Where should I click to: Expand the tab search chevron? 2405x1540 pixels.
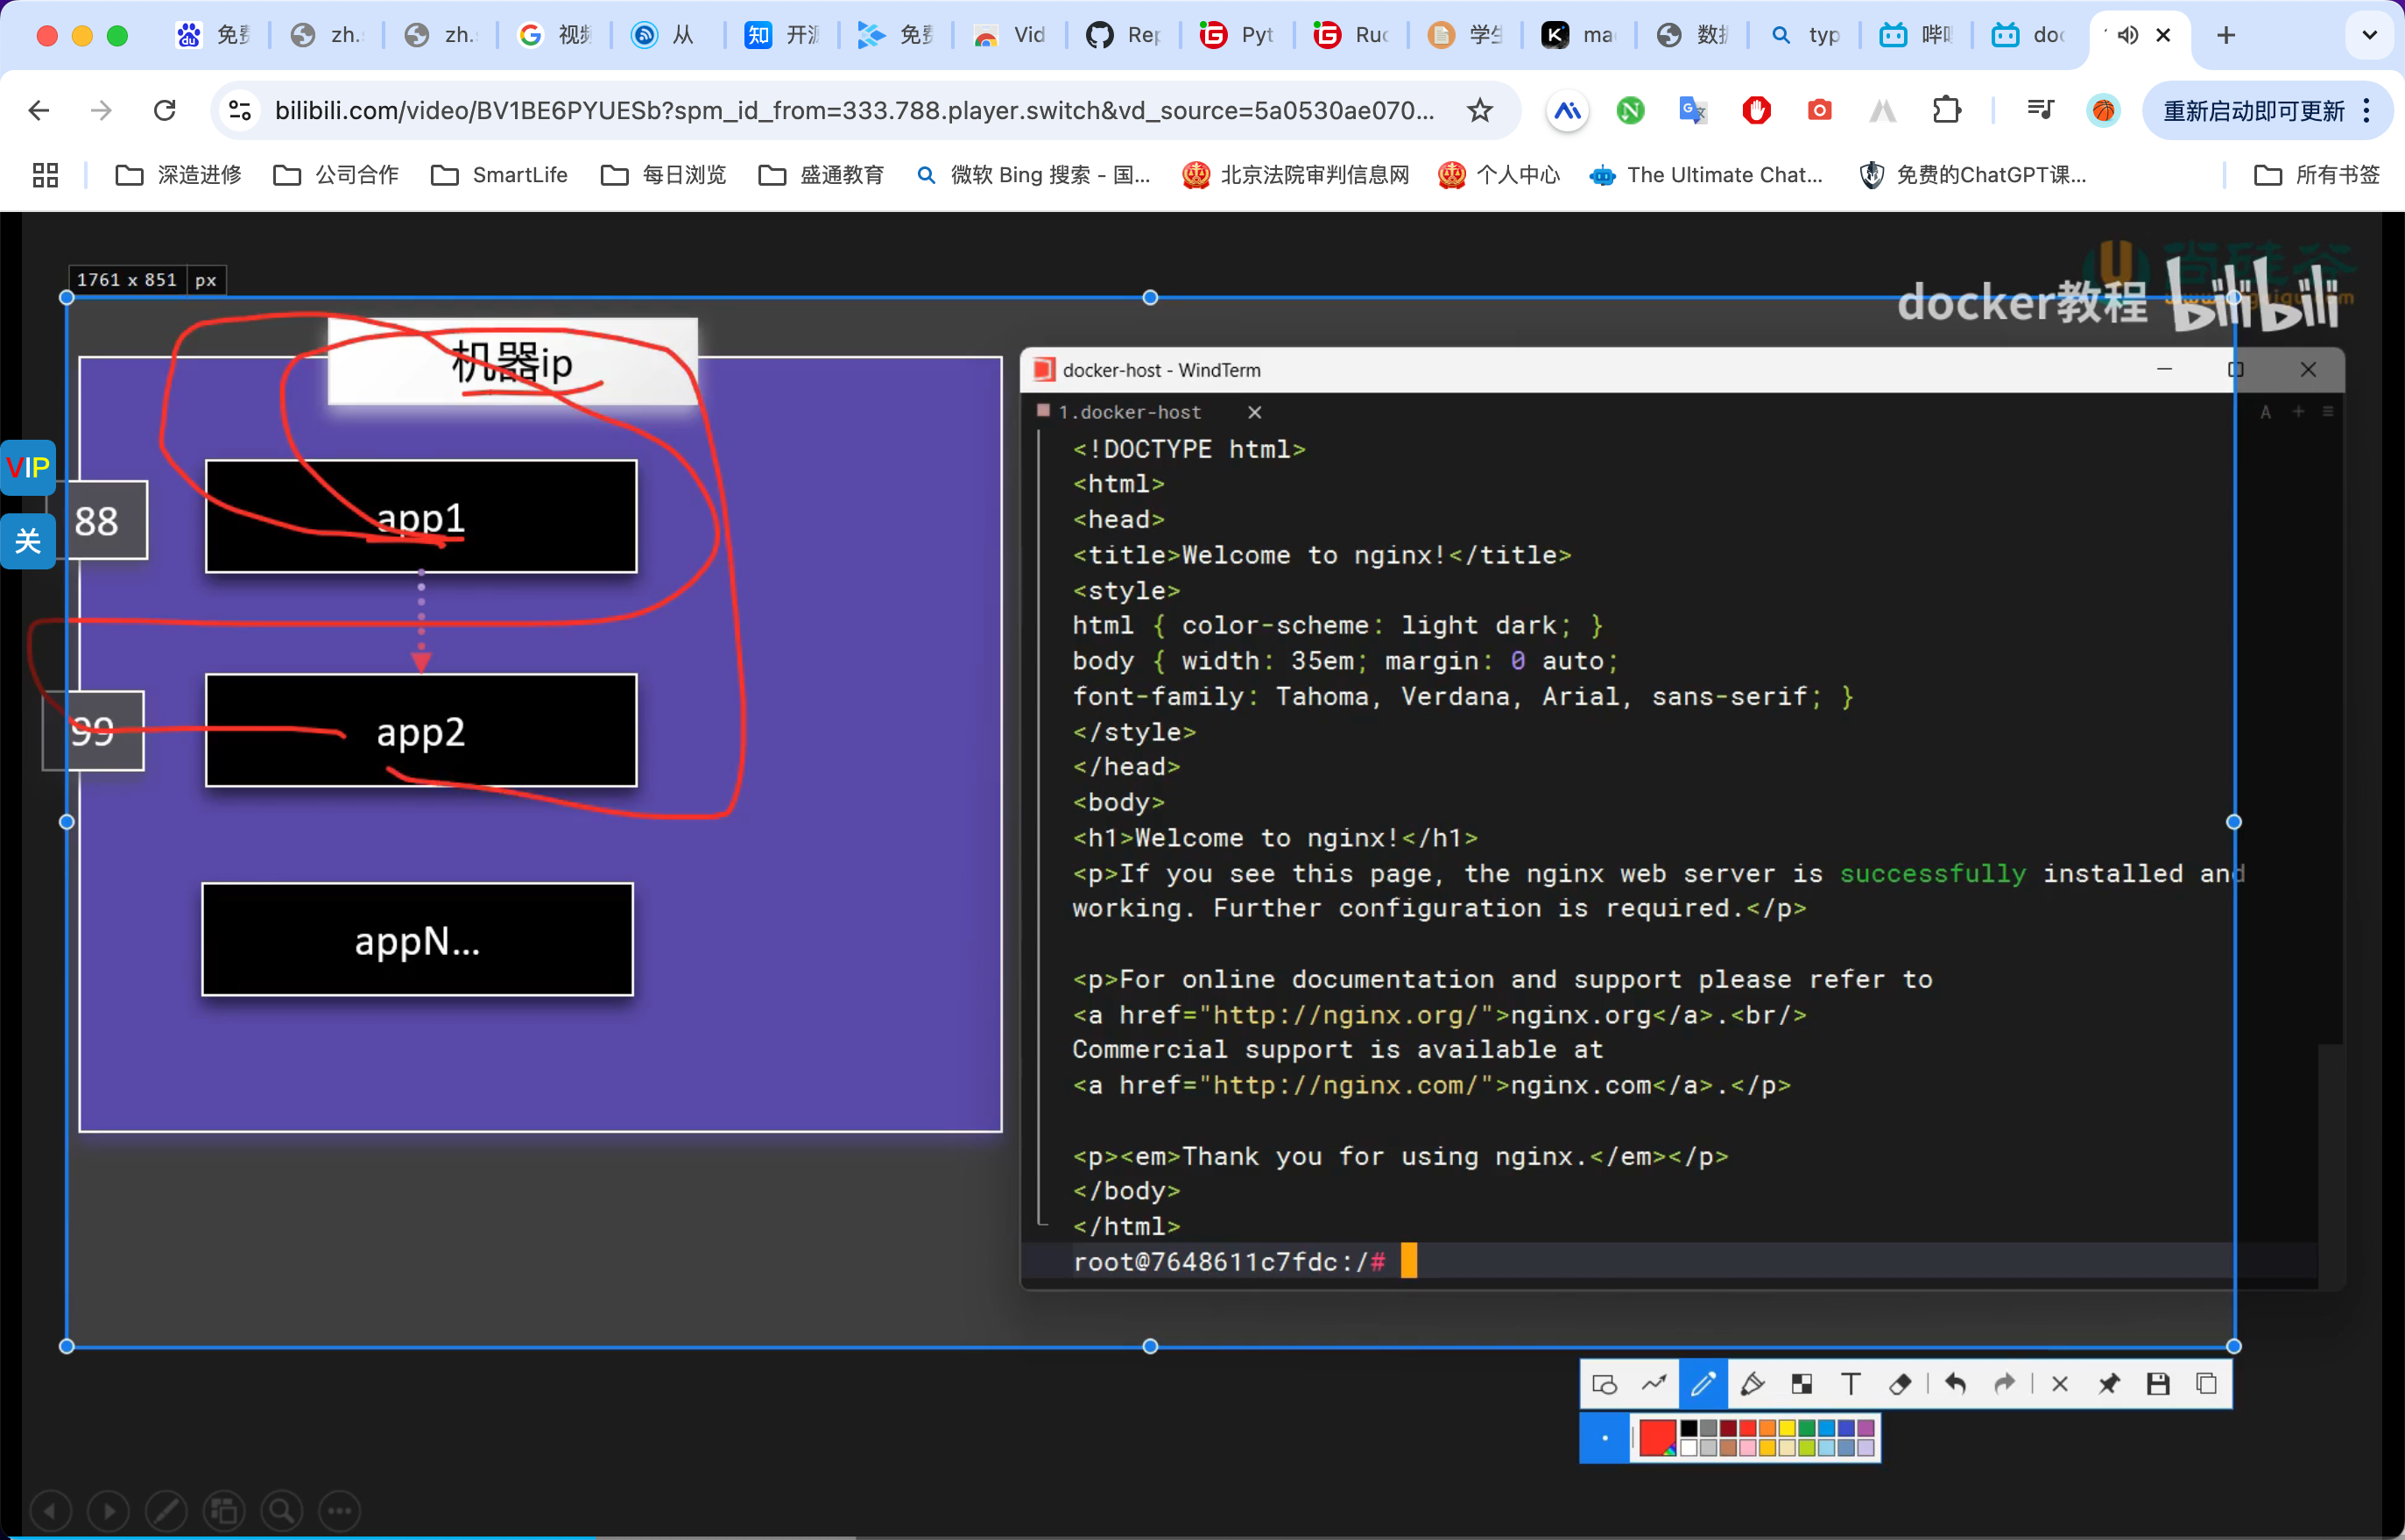click(2369, 36)
